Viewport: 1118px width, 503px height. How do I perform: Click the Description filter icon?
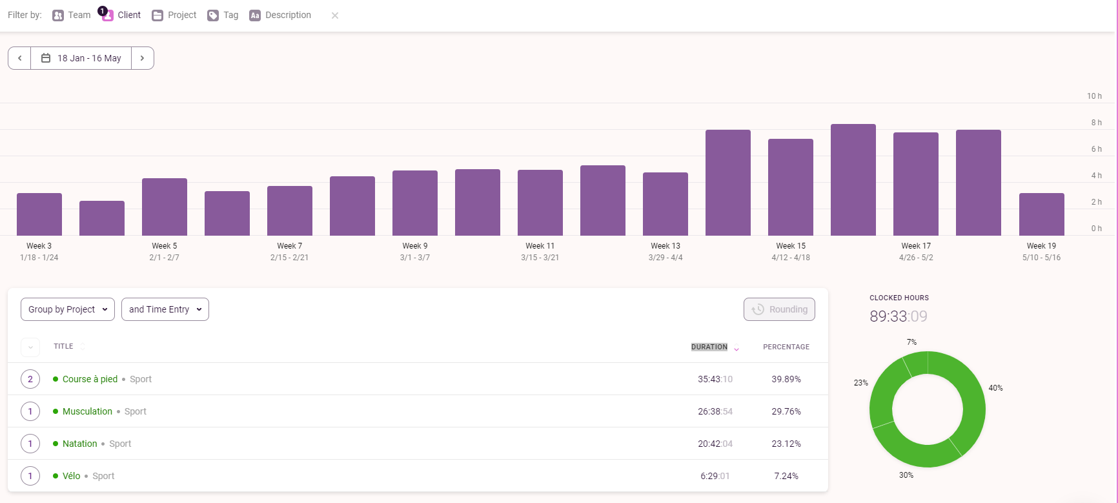(x=255, y=15)
